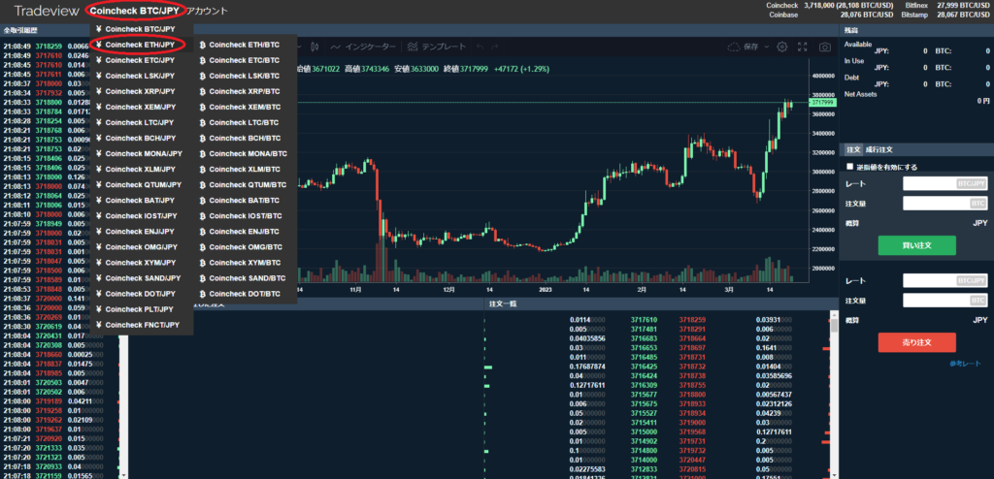Take a chart snapshot with camera icon

[x=824, y=47]
